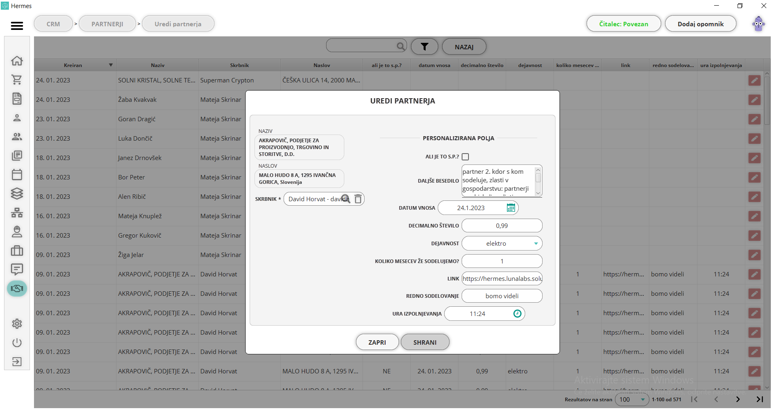This screenshot has height=415, width=776.
Task: Click the table vertical scrollbar thumb
Action: coord(767,101)
